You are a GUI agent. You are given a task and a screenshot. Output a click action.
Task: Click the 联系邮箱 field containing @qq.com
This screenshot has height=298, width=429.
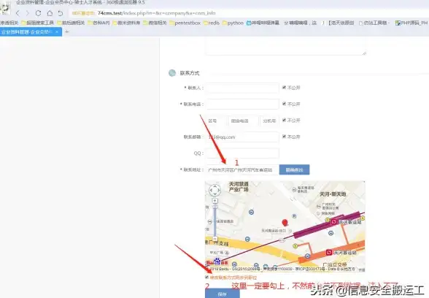coord(242,137)
